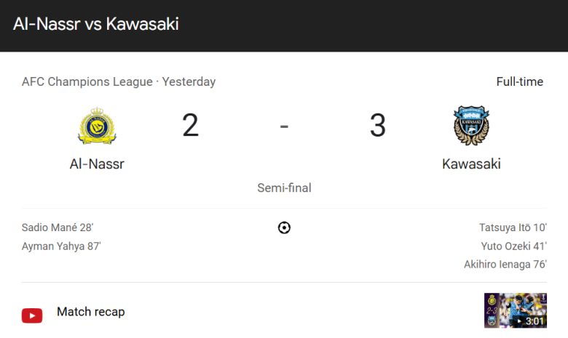Click scorer Akihiro Ienaga 76'
Image resolution: width=568 pixels, height=338 pixels.
pos(505,265)
